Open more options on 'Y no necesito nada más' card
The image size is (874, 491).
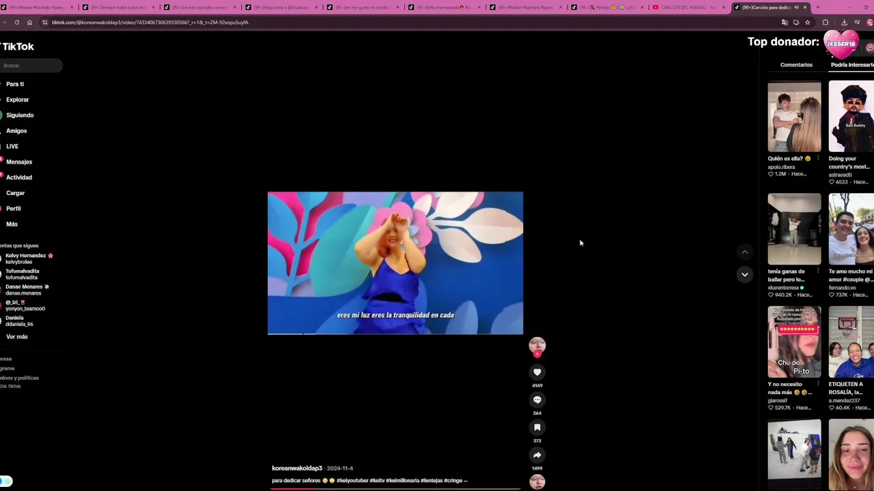tap(817, 384)
